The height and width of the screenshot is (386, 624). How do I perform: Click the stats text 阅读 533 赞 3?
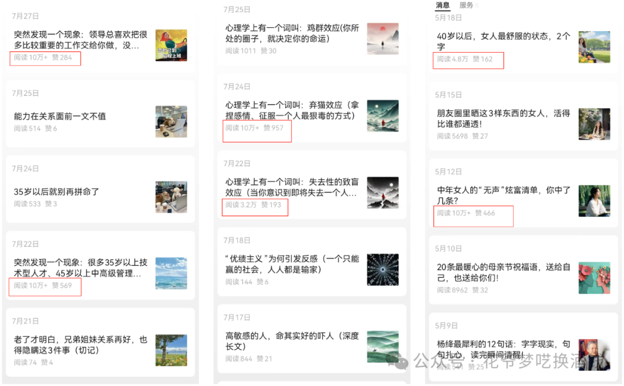35,204
